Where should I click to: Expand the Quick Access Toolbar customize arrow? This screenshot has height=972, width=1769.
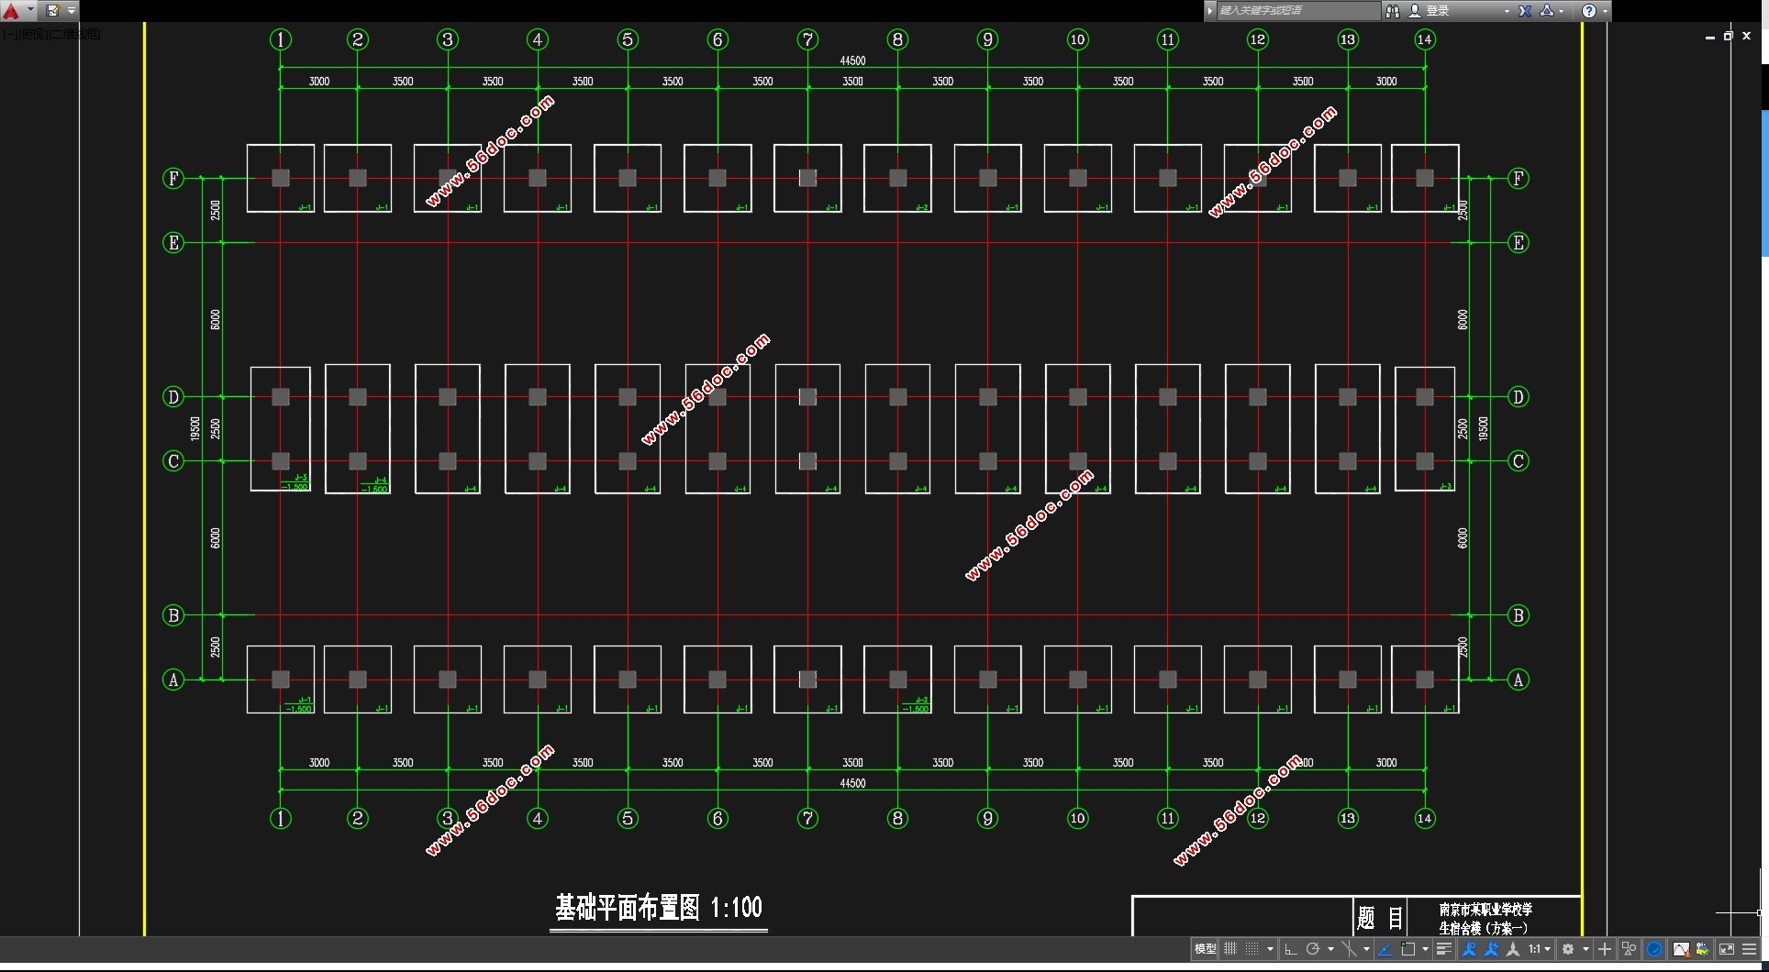72,11
